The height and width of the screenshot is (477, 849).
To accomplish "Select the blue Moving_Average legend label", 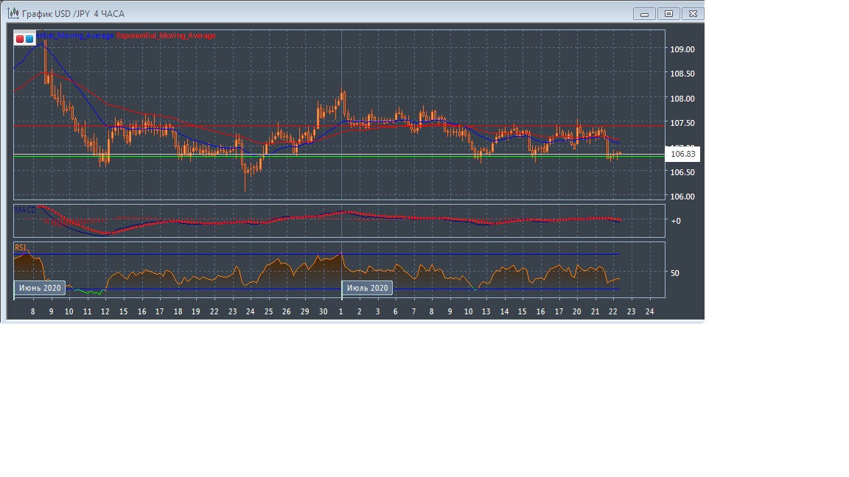I will pos(75,35).
